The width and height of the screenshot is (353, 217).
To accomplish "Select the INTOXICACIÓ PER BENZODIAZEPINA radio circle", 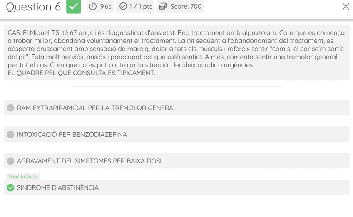I will (x=11, y=135).
